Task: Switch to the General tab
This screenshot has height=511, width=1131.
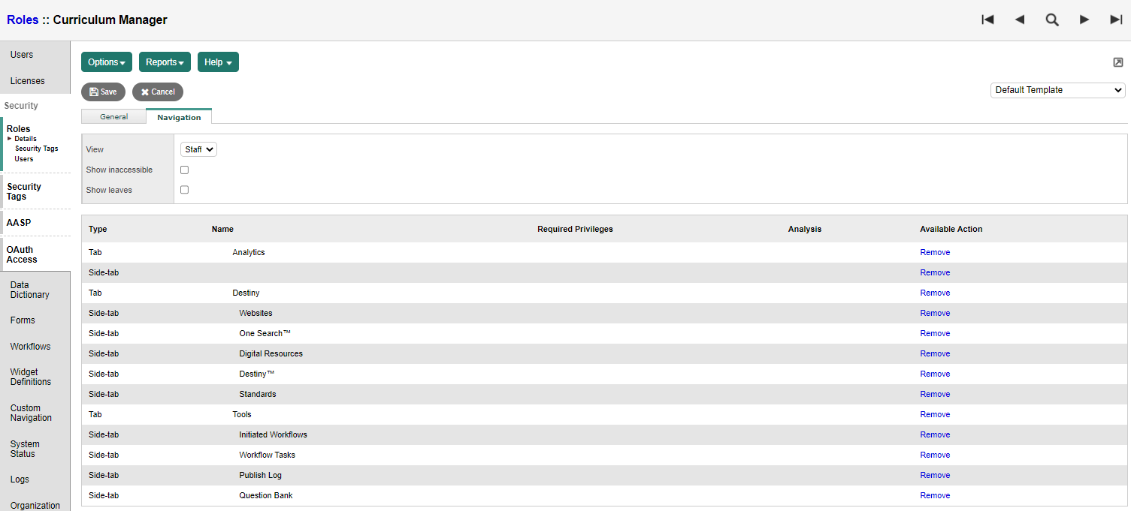Action: pos(113,116)
